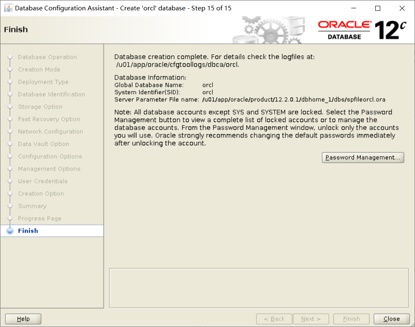Click the disabled Next button
The image size is (415, 327).
pyautogui.click(x=311, y=319)
